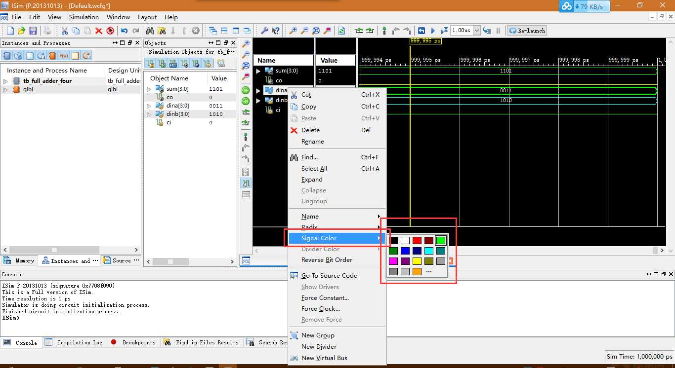Screen dimensions: 675x368
Task: Choose New Virtual Bus in context menu
Action: [x=337, y=358]
